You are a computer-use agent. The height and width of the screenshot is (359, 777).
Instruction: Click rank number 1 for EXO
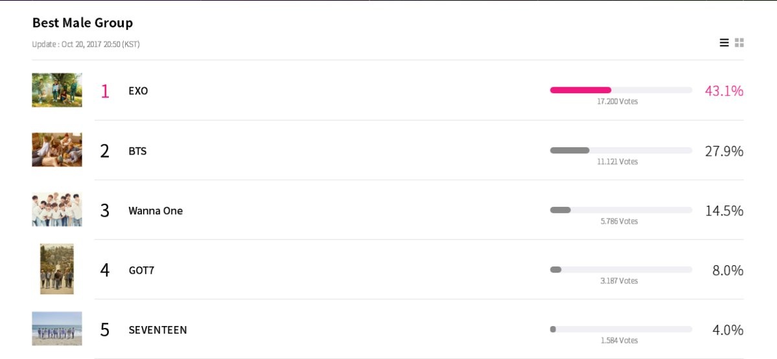coord(105,91)
